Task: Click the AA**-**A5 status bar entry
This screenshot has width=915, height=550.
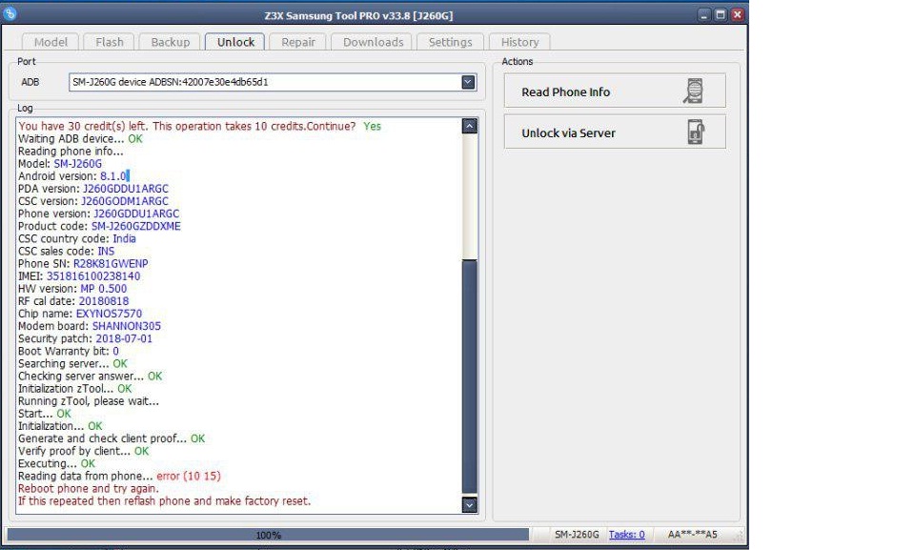Action: [693, 534]
